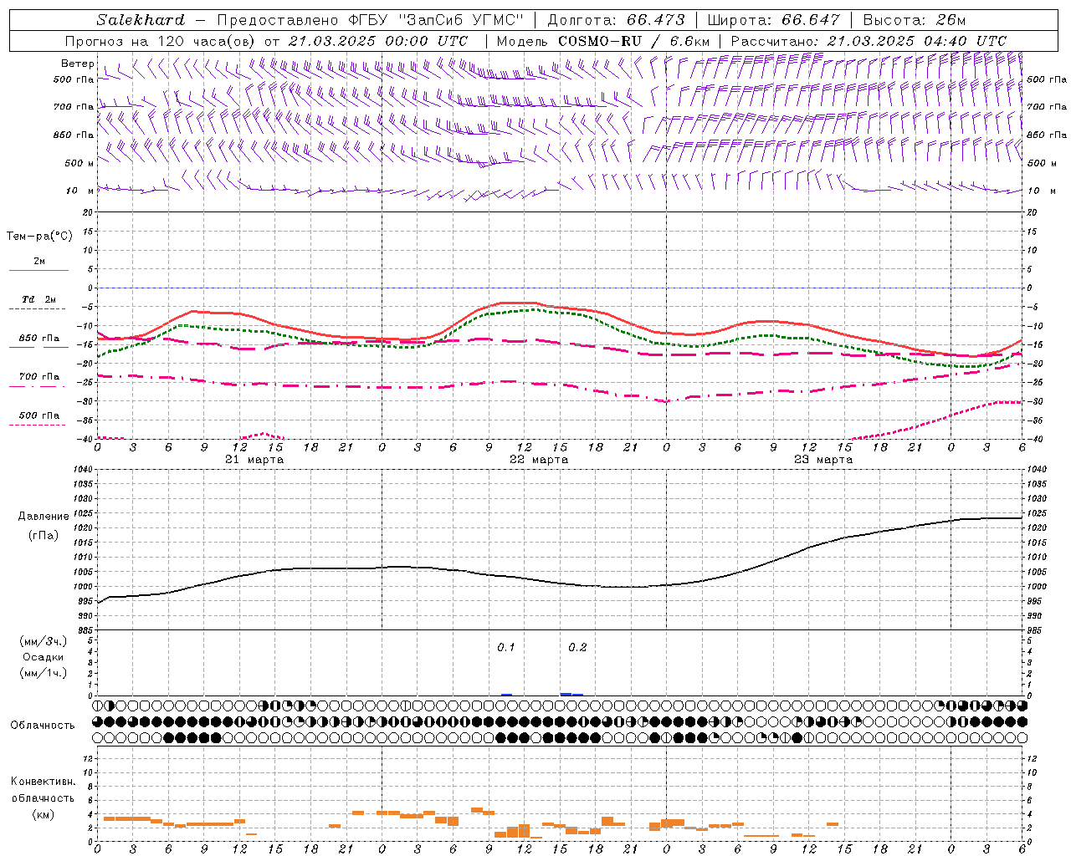Click the "0.1" precipitation amount value
Screen dimensions: 1071x856
[506, 648]
